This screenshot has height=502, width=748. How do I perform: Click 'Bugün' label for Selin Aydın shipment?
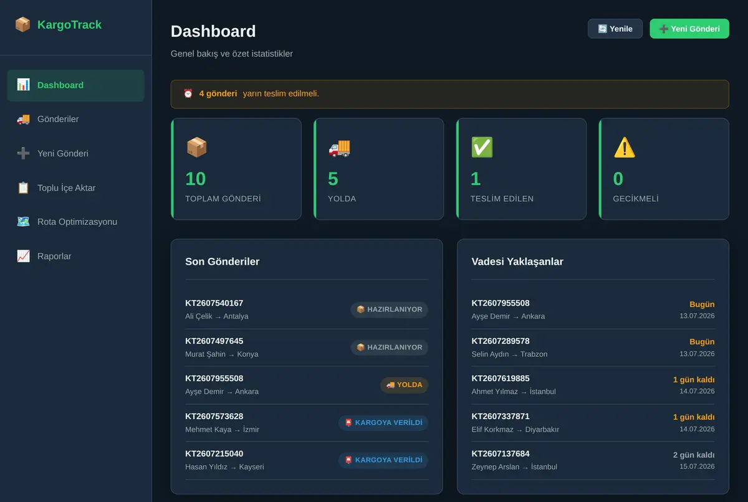pos(702,342)
